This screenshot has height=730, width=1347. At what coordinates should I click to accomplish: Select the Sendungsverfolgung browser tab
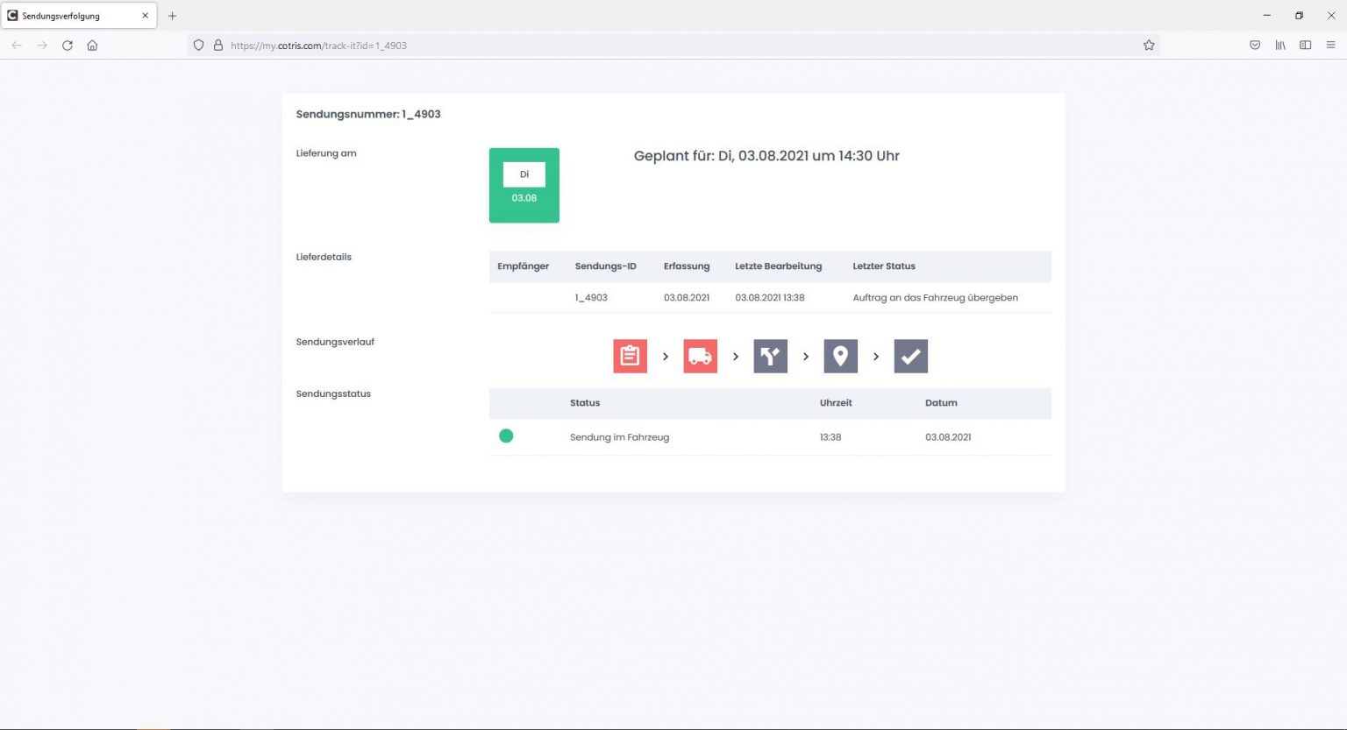[70, 16]
